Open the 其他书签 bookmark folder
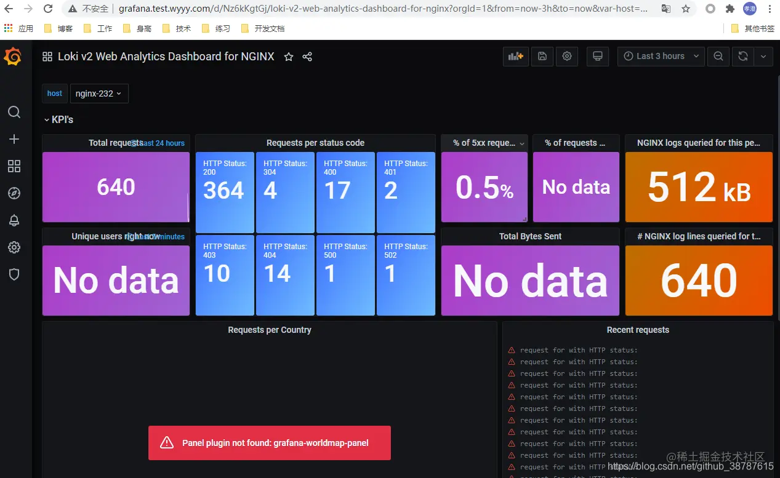Image resolution: width=780 pixels, height=478 pixels. (x=752, y=28)
